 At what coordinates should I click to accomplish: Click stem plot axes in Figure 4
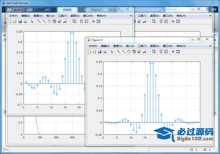click(152, 98)
